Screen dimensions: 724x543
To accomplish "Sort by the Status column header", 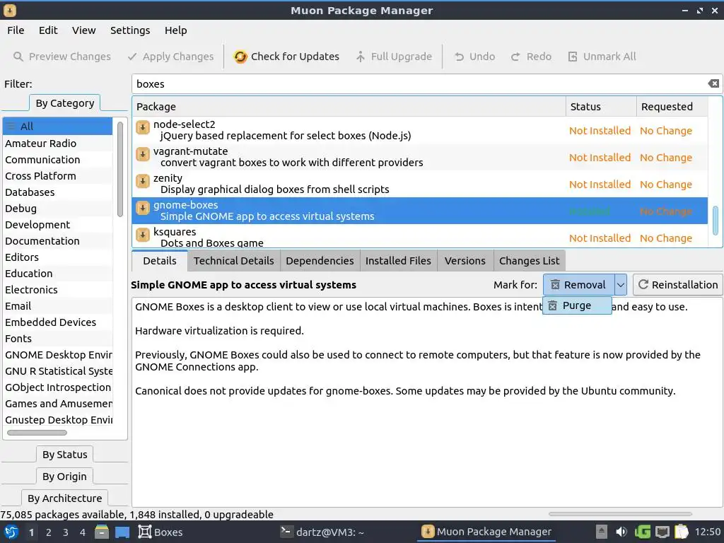I will coord(601,107).
